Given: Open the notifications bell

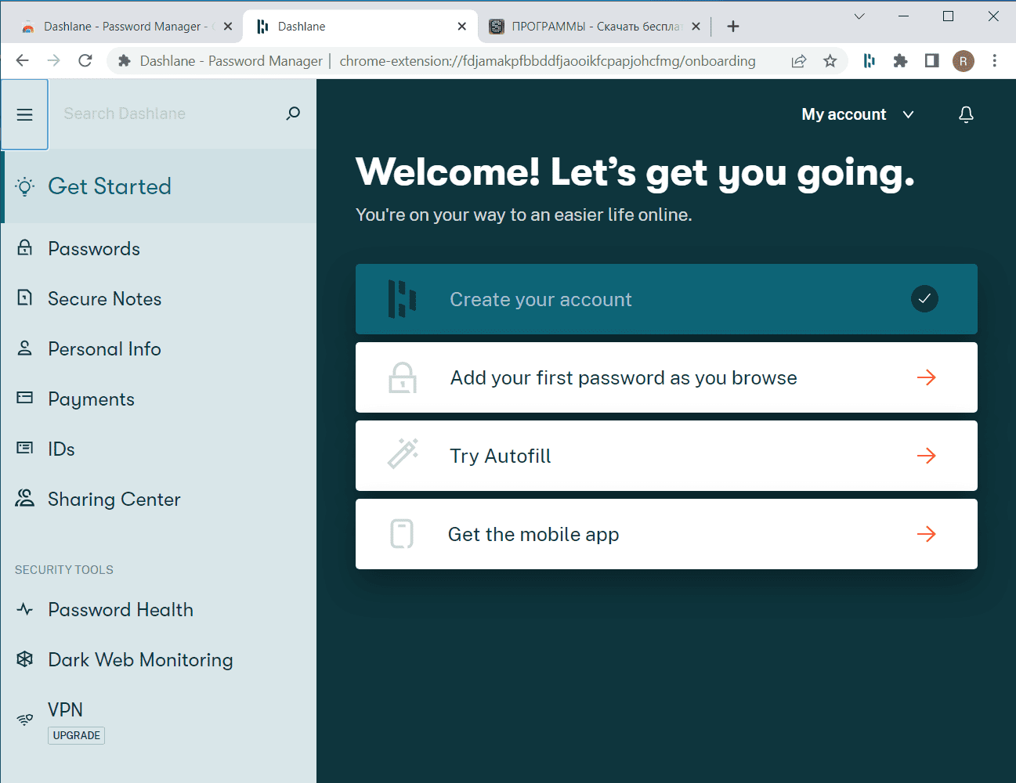Looking at the screenshot, I should (x=966, y=114).
